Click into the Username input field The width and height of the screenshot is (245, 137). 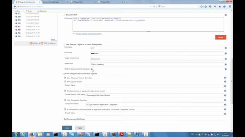tap(157, 48)
